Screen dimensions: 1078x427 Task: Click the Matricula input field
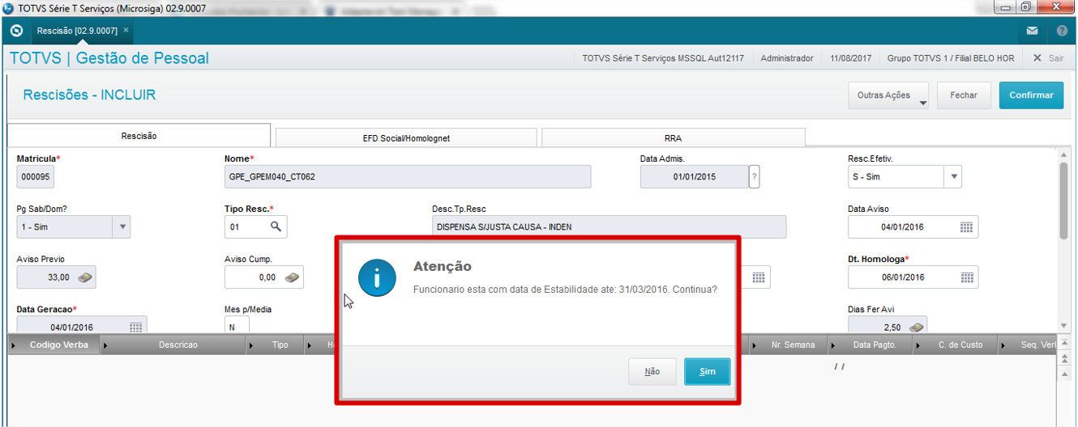pyautogui.click(x=36, y=177)
